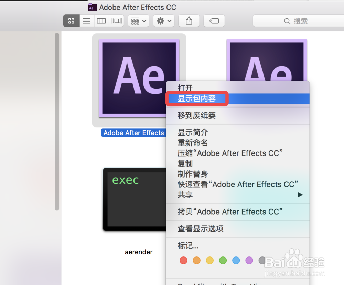Viewport: 344px width, 285px height.
Task: Select the aerender exec file icon
Action: (135, 199)
